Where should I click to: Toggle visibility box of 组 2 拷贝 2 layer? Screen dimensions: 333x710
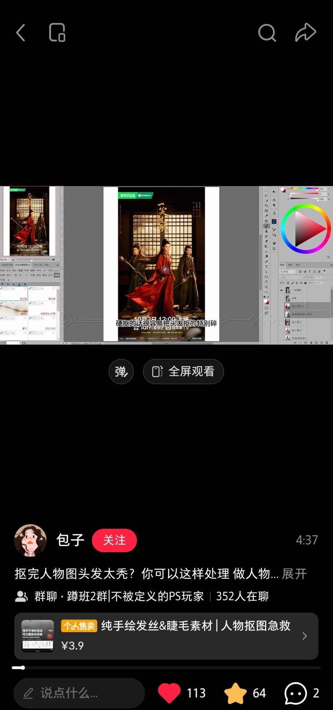[x=281, y=306]
